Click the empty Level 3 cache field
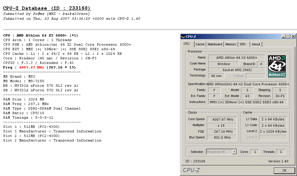 click(x=273, y=137)
